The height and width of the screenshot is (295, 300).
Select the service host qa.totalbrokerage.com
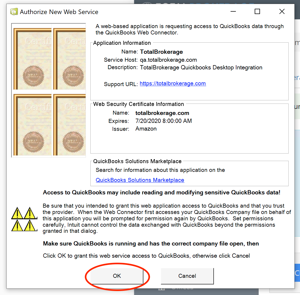(168, 60)
